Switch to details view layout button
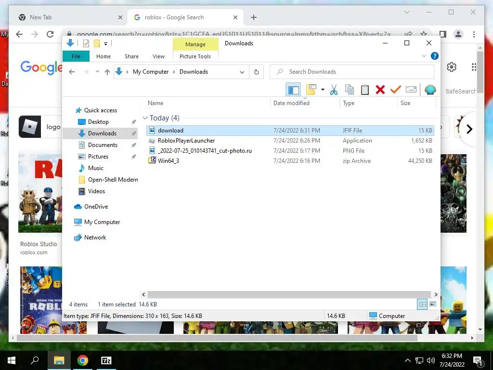This screenshot has height=370, width=493. click(422, 304)
